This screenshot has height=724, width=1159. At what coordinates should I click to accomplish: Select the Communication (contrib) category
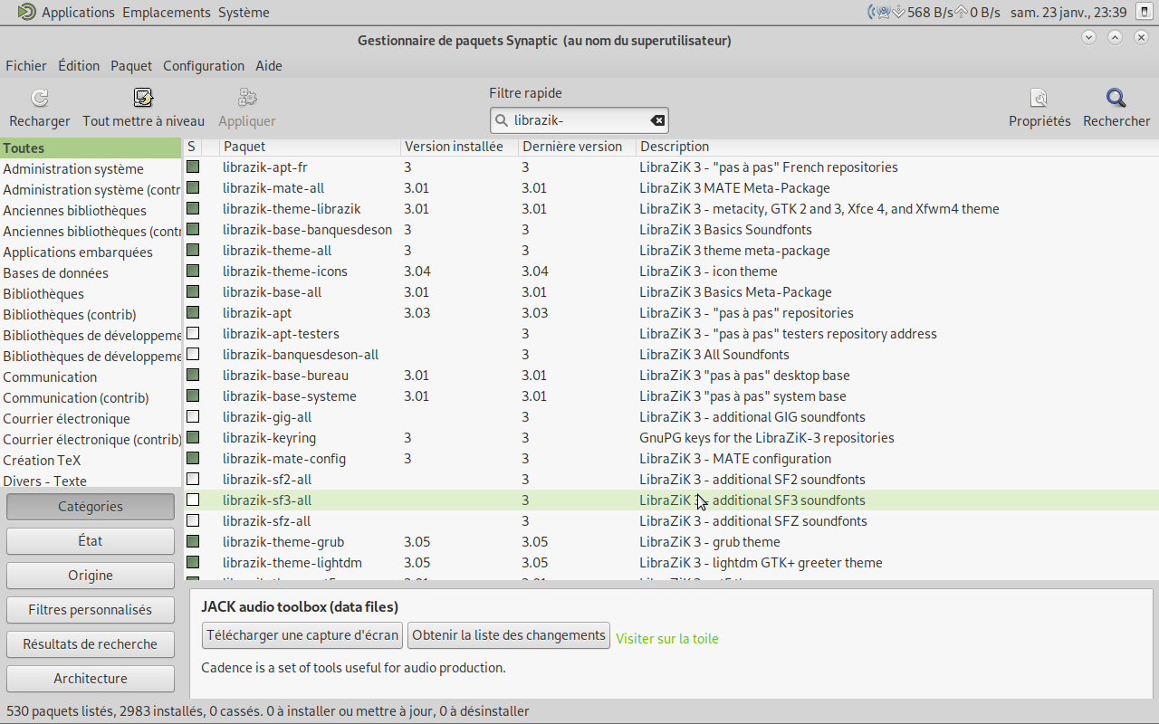click(91, 397)
